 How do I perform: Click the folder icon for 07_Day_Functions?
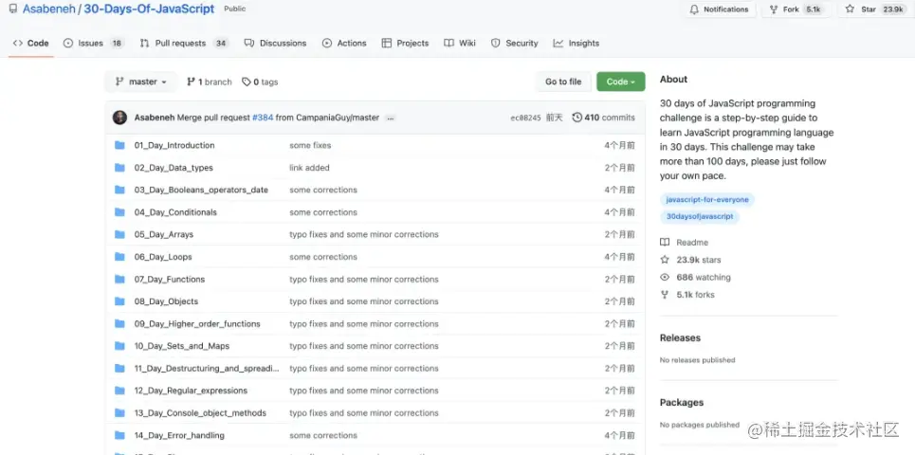click(x=119, y=280)
